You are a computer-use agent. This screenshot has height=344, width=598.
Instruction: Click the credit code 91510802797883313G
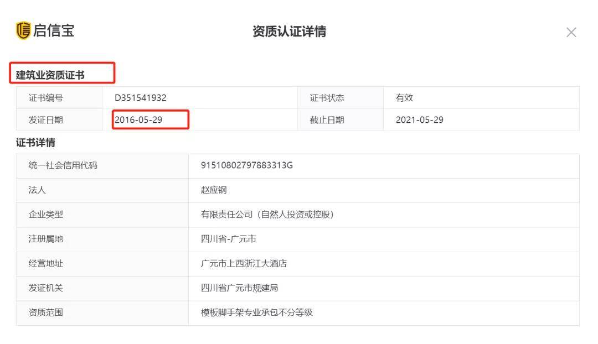(246, 165)
